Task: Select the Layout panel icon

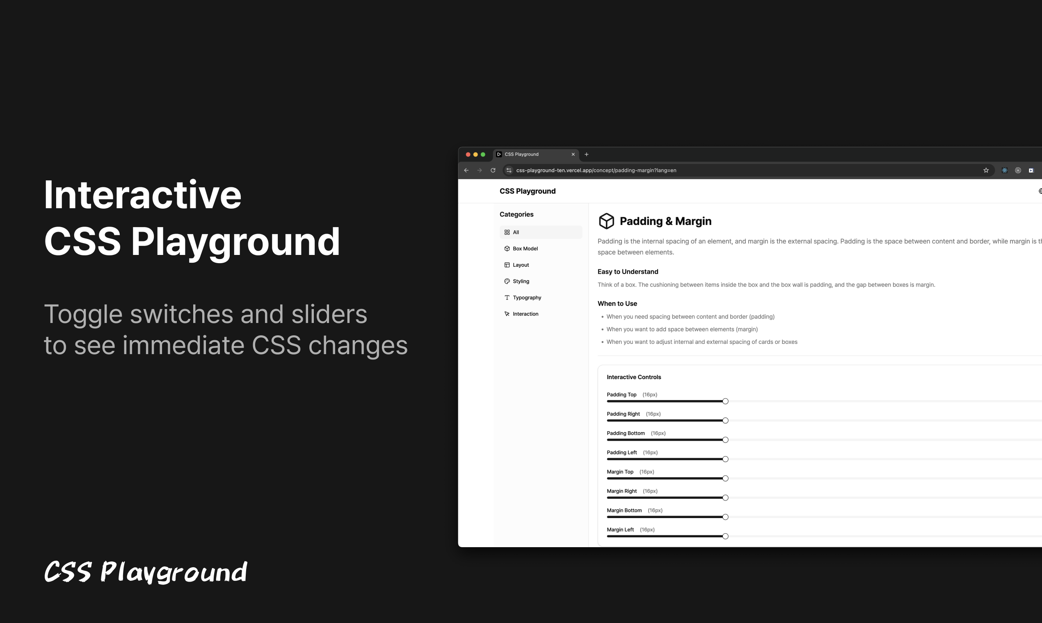Action: pyautogui.click(x=507, y=265)
